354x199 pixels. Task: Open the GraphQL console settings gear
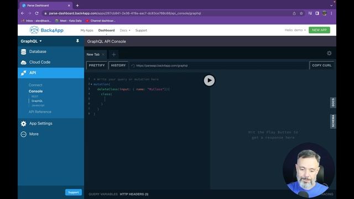pyautogui.click(x=329, y=53)
